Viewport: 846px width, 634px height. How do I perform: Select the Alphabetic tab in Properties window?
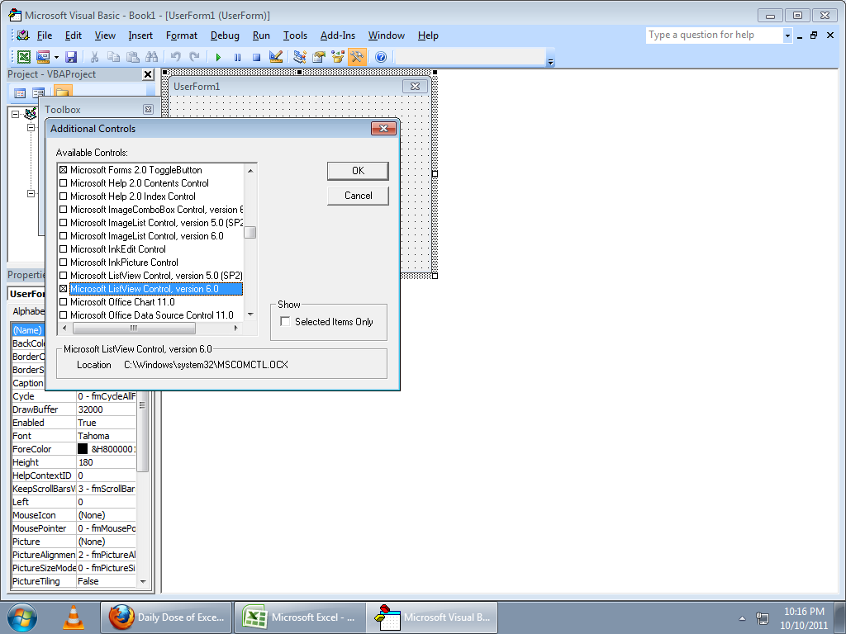pyautogui.click(x=28, y=311)
